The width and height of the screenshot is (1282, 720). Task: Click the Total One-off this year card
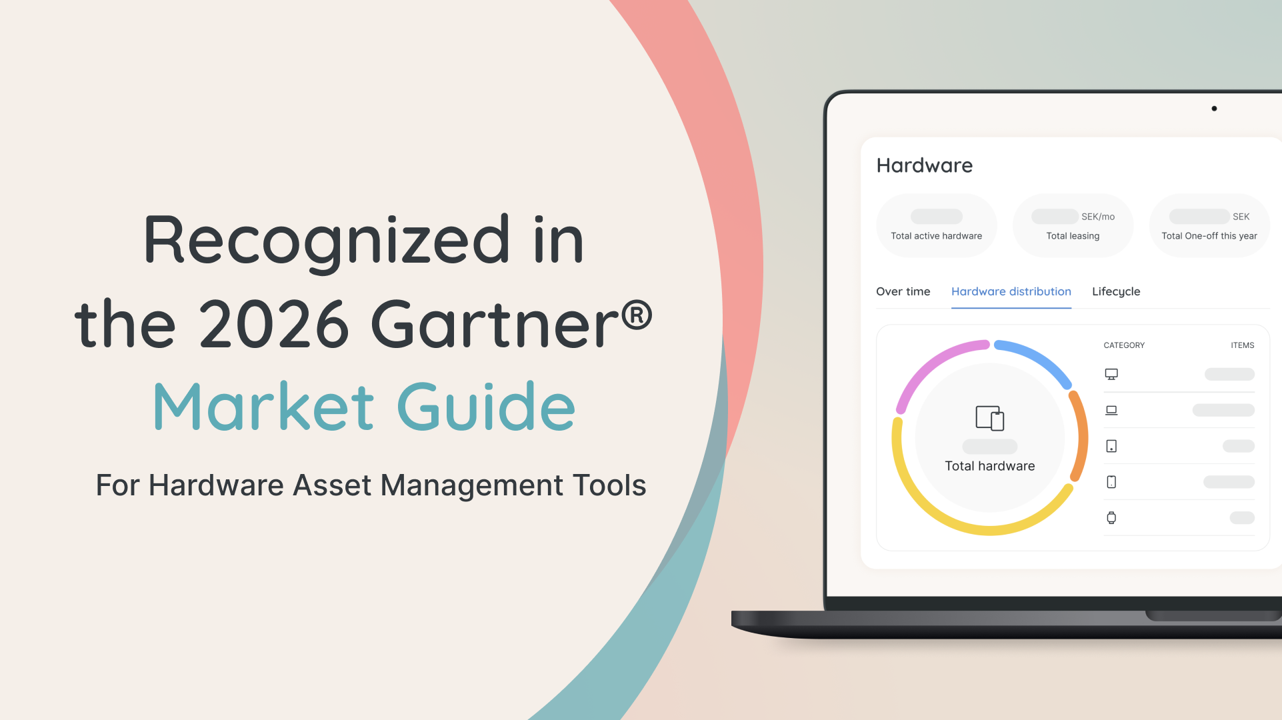tap(1209, 226)
